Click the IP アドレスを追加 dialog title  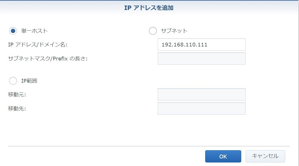tap(149, 8)
